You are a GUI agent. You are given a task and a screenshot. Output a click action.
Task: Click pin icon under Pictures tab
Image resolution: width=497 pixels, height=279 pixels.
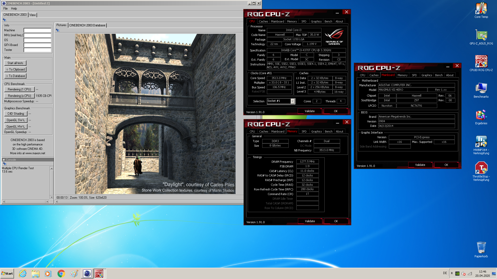click(57, 30)
